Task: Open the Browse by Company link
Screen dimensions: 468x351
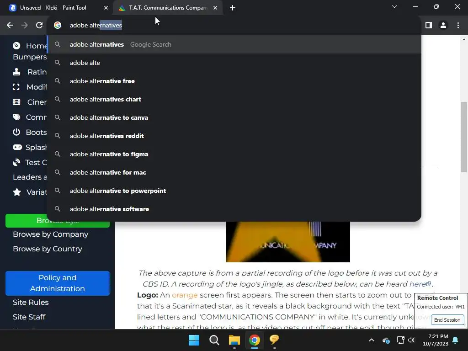Action: pos(50,234)
